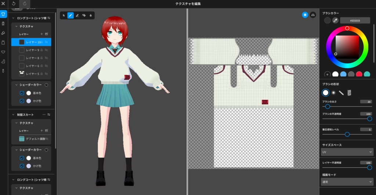Pick a color with the eyedropper
Viewport: 376px width, 195px height.
(335, 21)
